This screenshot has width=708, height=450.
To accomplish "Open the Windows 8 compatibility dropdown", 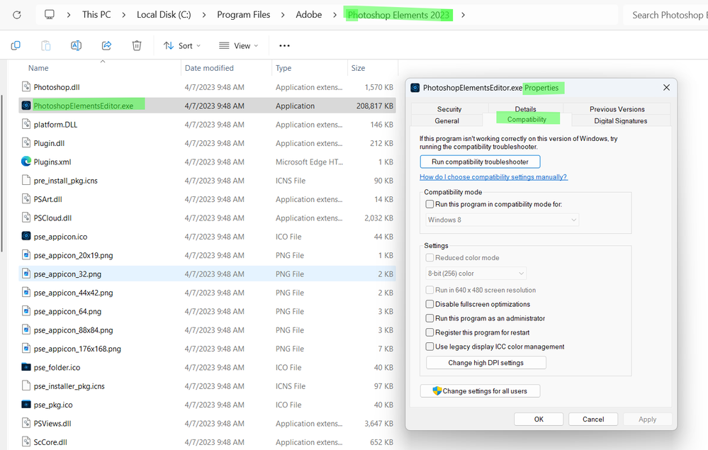I will click(502, 220).
